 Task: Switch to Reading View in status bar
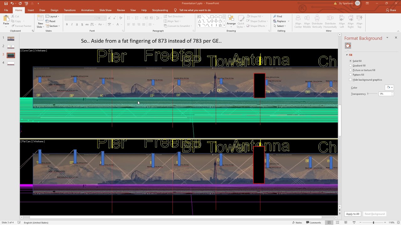(x=346, y=222)
